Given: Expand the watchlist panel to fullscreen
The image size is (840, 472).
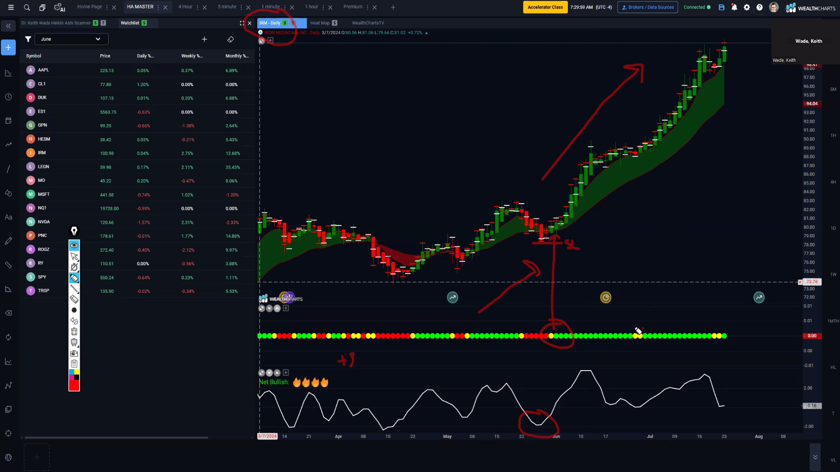Looking at the screenshot, I should (x=242, y=23).
